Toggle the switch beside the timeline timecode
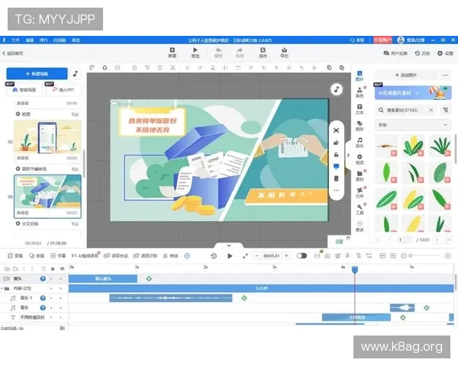 pyautogui.click(x=302, y=255)
